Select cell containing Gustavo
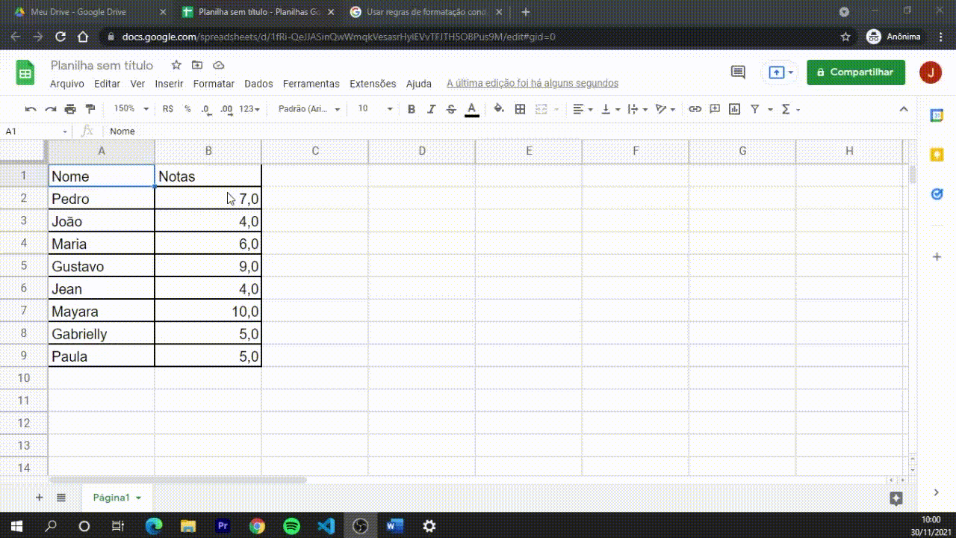Image resolution: width=956 pixels, height=538 pixels. click(x=102, y=266)
